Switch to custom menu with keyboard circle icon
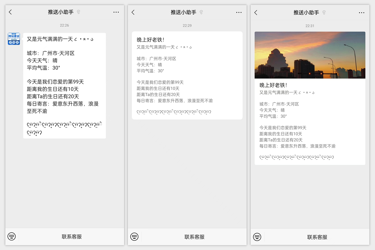The image size is (375, 250). point(11,236)
